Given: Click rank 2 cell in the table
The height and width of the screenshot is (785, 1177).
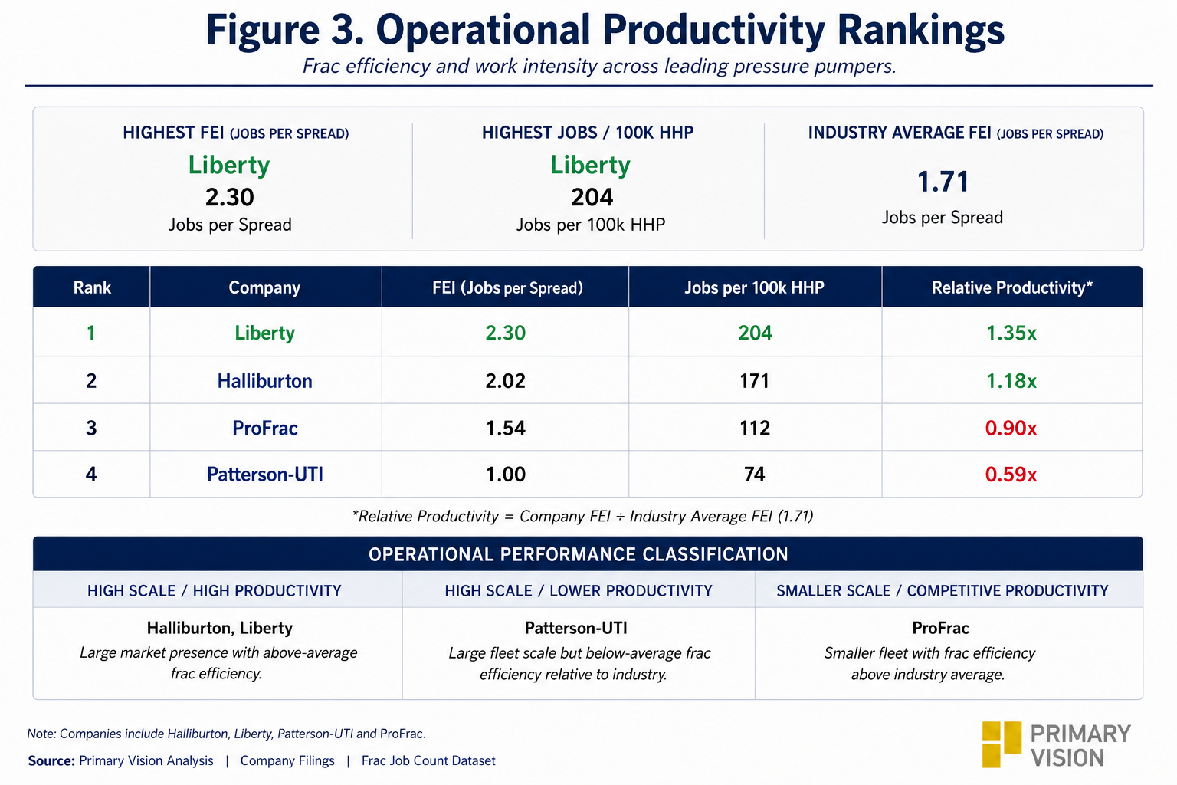Looking at the screenshot, I should coord(91,381).
